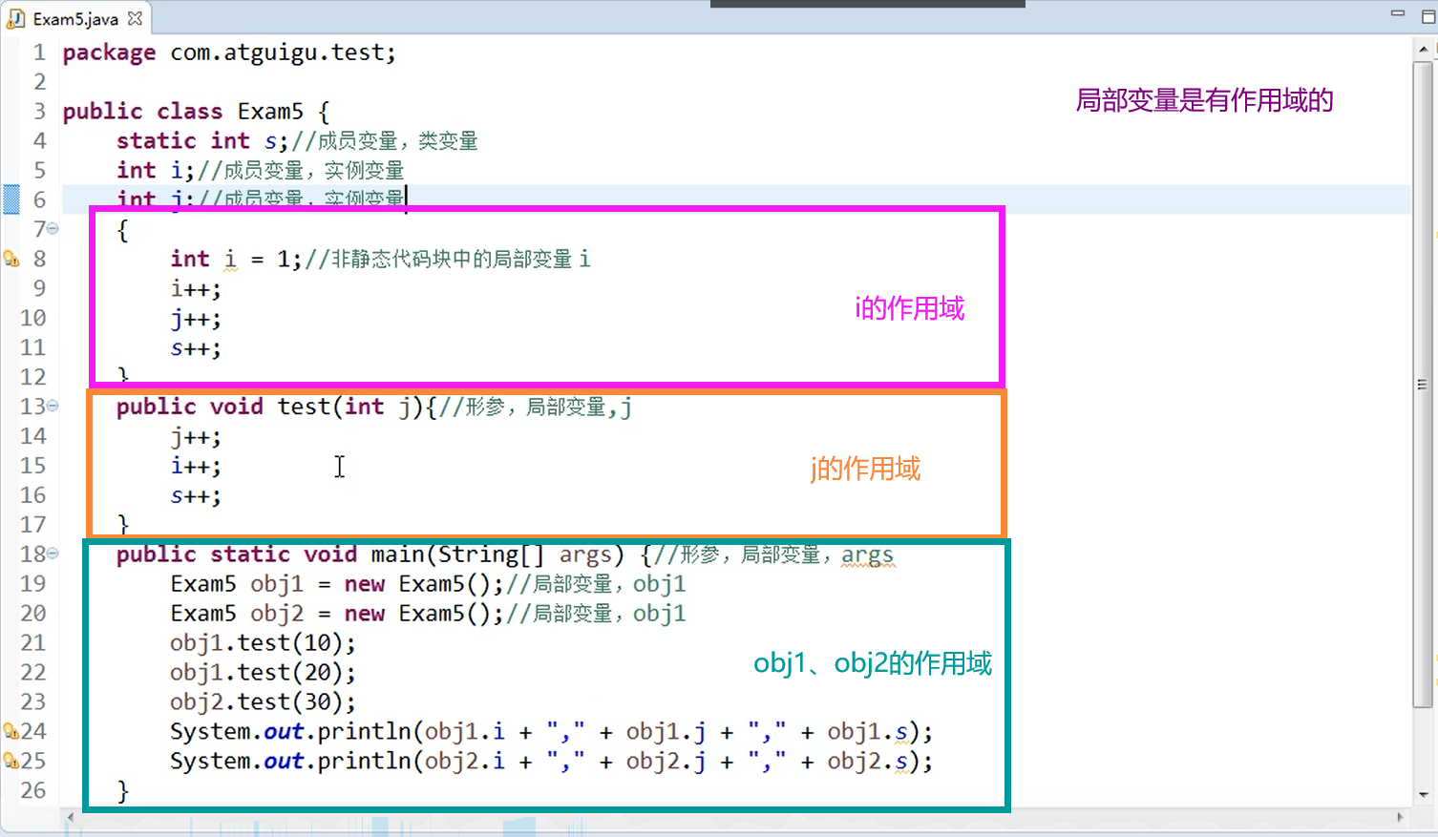Screen dimensions: 1438x837
Task: Click line number 21 in the gutter
Action: [x=33, y=643]
